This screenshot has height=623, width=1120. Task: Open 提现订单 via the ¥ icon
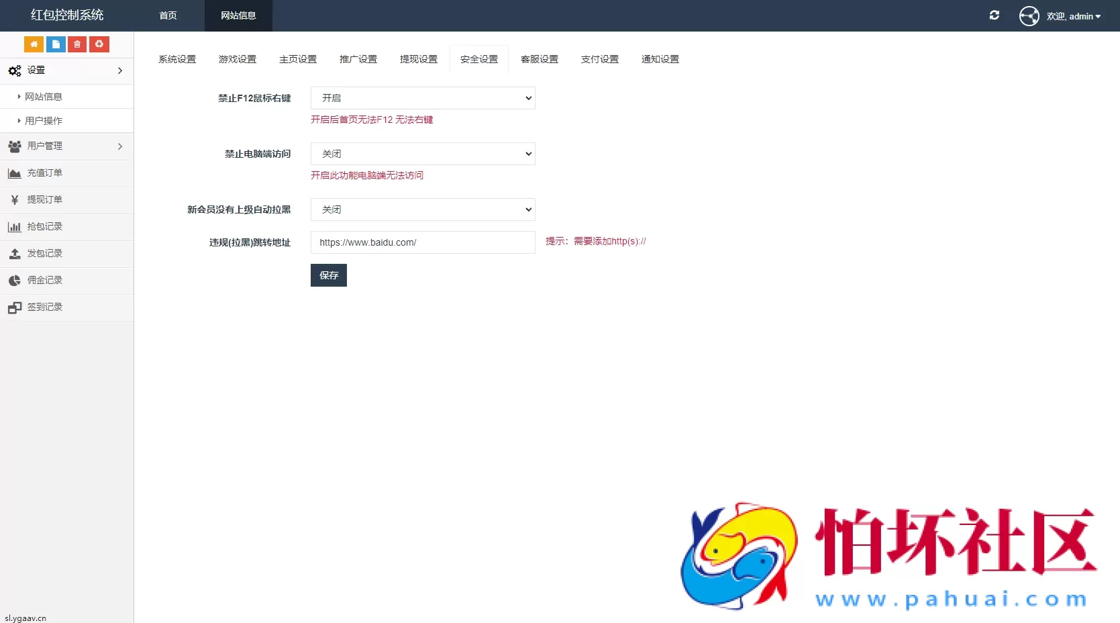[14, 200]
